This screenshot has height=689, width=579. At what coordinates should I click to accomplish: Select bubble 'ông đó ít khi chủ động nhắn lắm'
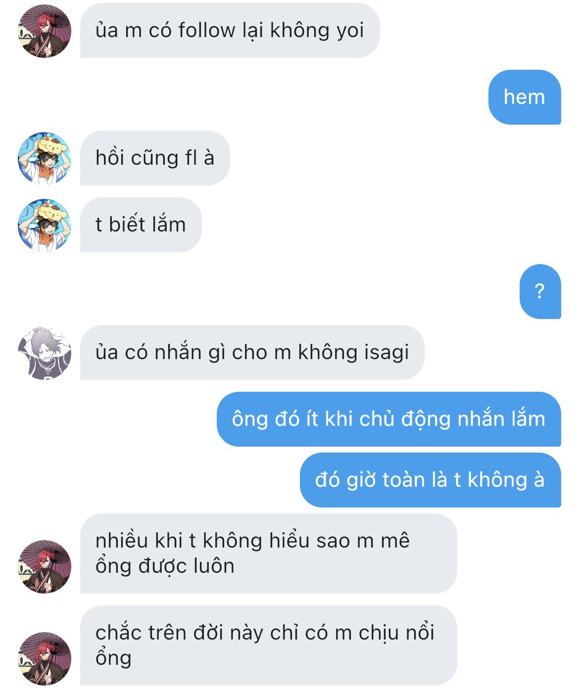click(x=389, y=419)
